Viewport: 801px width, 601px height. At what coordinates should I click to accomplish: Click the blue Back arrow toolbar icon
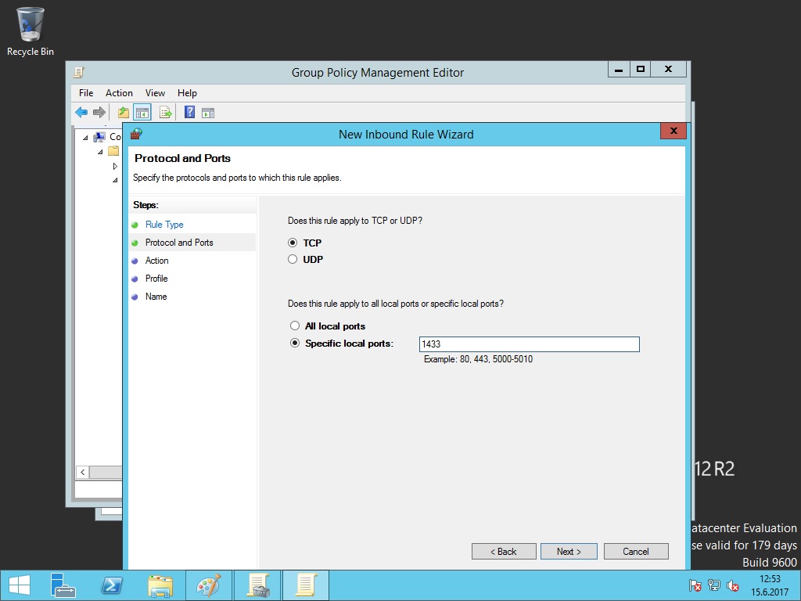tap(81, 113)
